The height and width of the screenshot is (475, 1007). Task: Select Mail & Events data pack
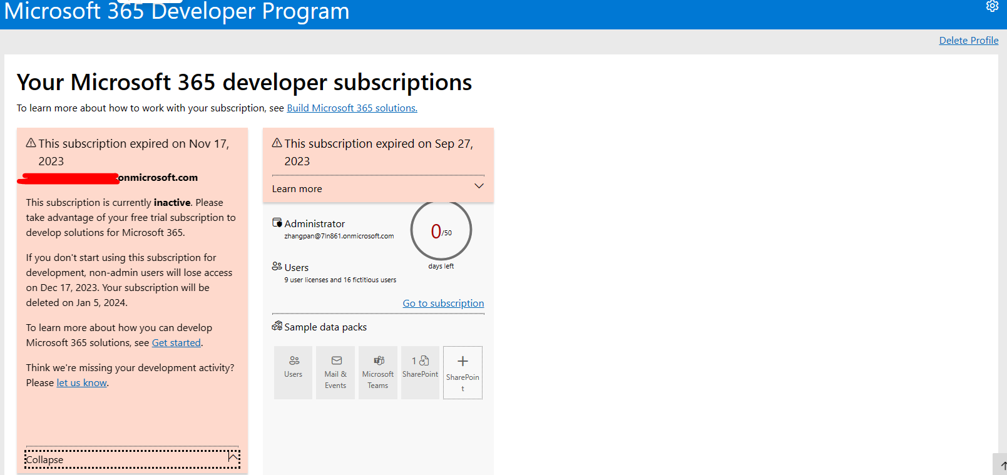pos(335,372)
